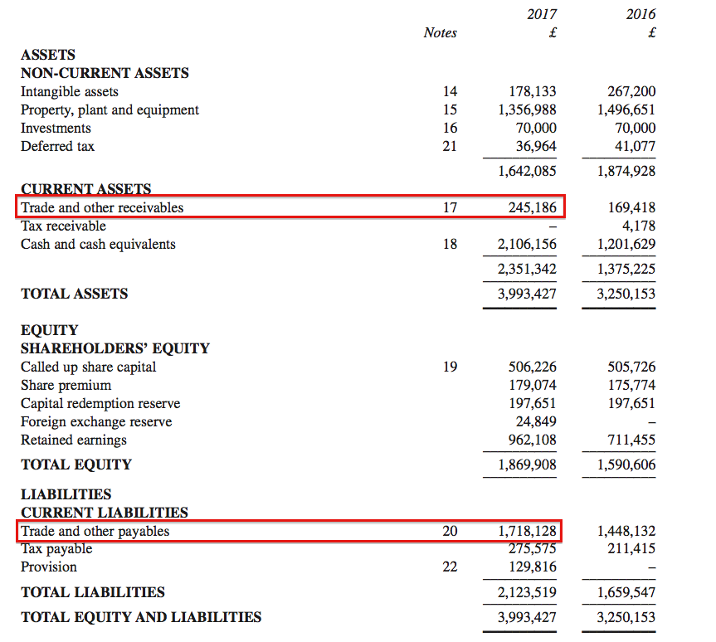Image resolution: width=716 pixels, height=642 pixels.
Task: Click the 'SHAREHOLDERS' EQUITY' heading
Action: coord(115,349)
